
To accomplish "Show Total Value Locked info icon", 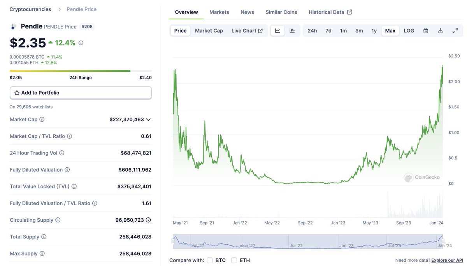I will [x=74, y=186].
